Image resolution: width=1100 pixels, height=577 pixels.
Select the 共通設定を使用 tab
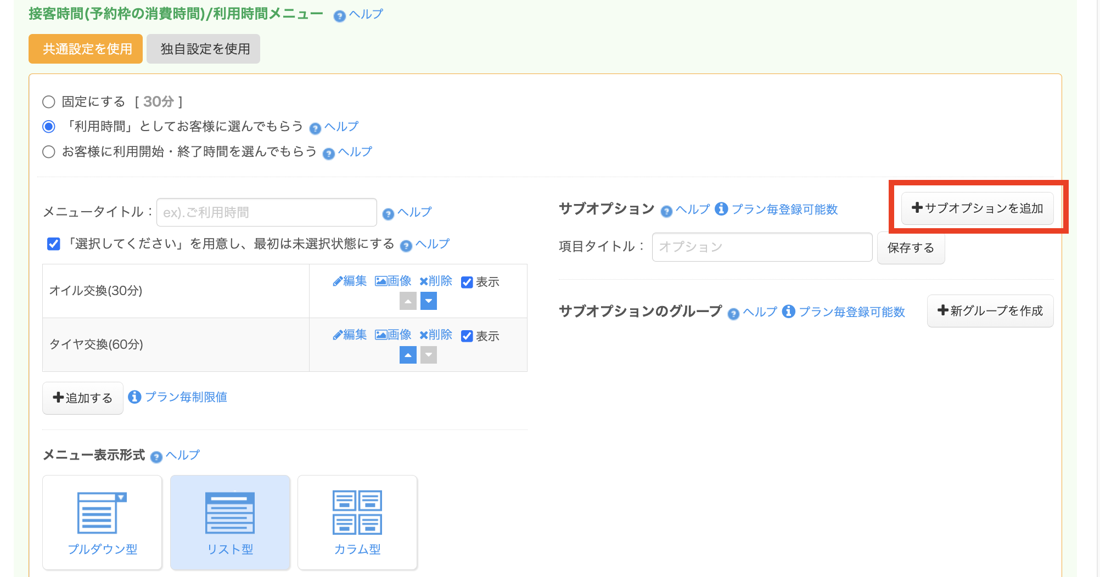86,49
